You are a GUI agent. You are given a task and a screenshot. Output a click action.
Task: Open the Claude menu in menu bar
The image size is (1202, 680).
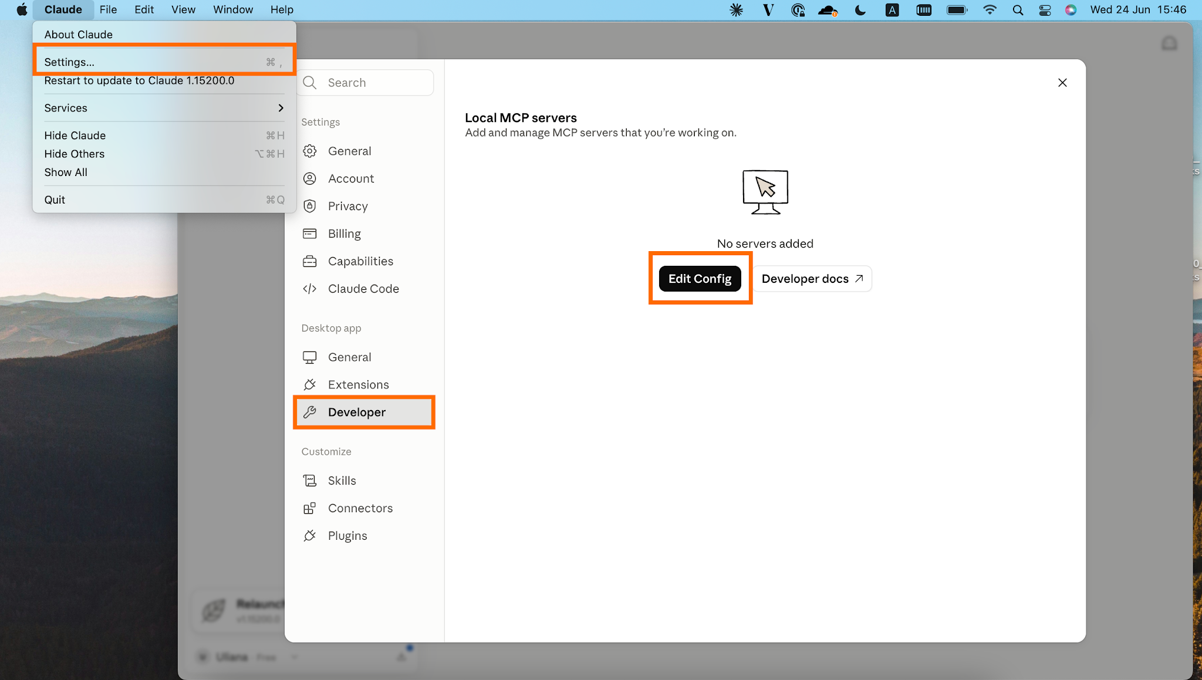coord(63,9)
